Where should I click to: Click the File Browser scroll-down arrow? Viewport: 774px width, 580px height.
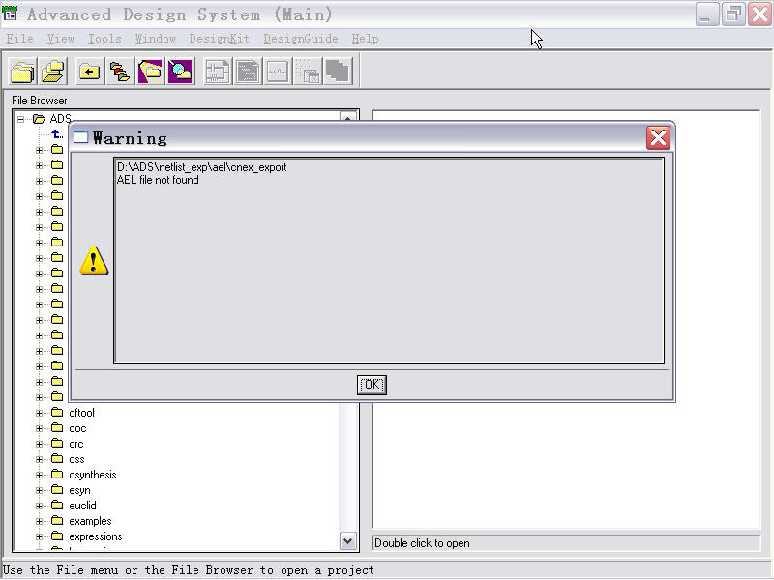(347, 541)
